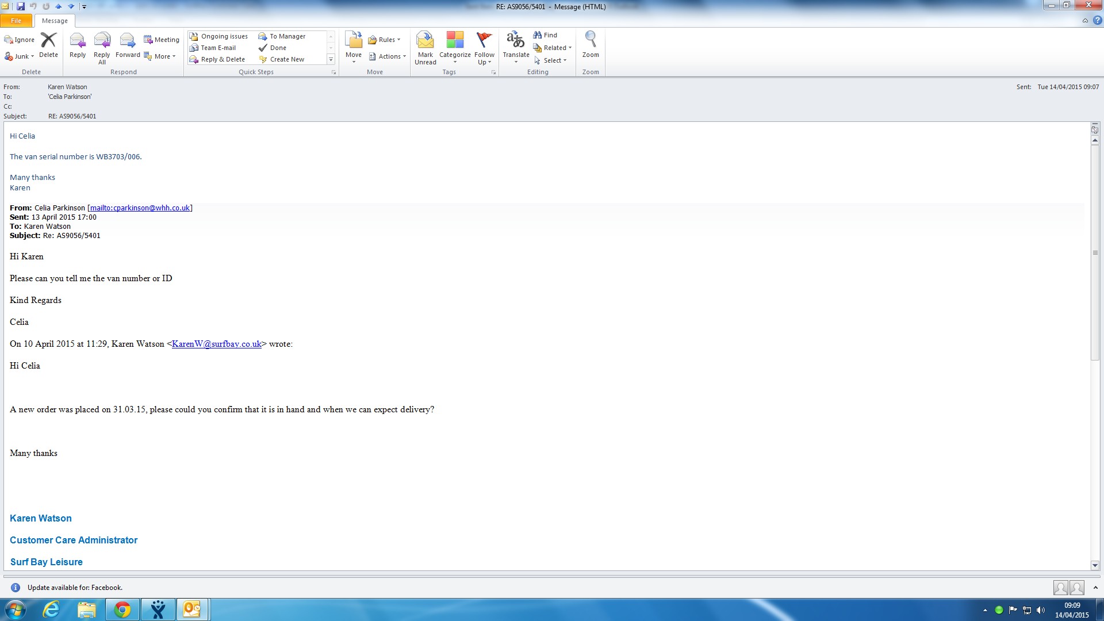Select the Message ribbon tab
1104x621 pixels.
tap(55, 21)
